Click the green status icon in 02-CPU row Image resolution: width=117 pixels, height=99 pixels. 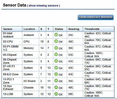pos(56,41)
